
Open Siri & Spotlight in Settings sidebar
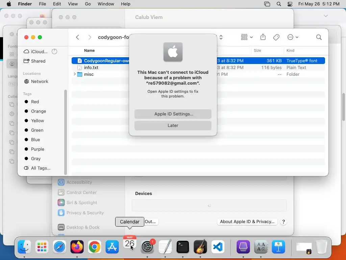[x=77, y=202]
